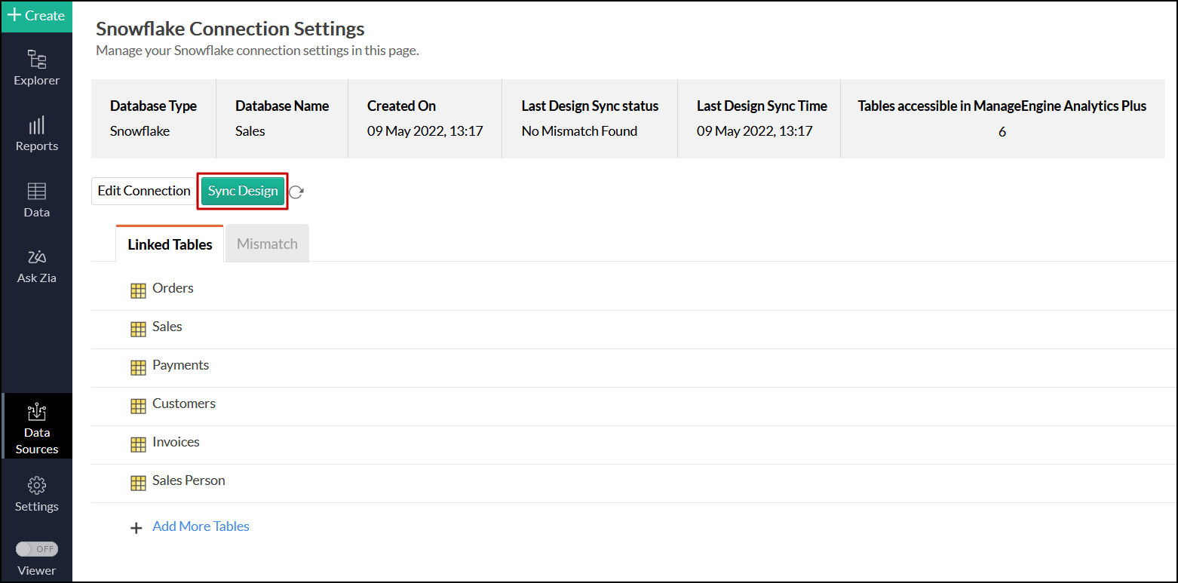
Task: Select the Linked Tables tab
Action: pyautogui.click(x=170, y=244)
